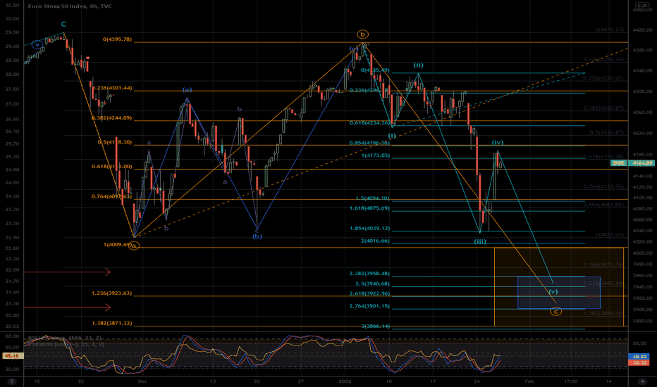Select the blue (a) wave label
657x387 pixels.
[x=187, y=89]
